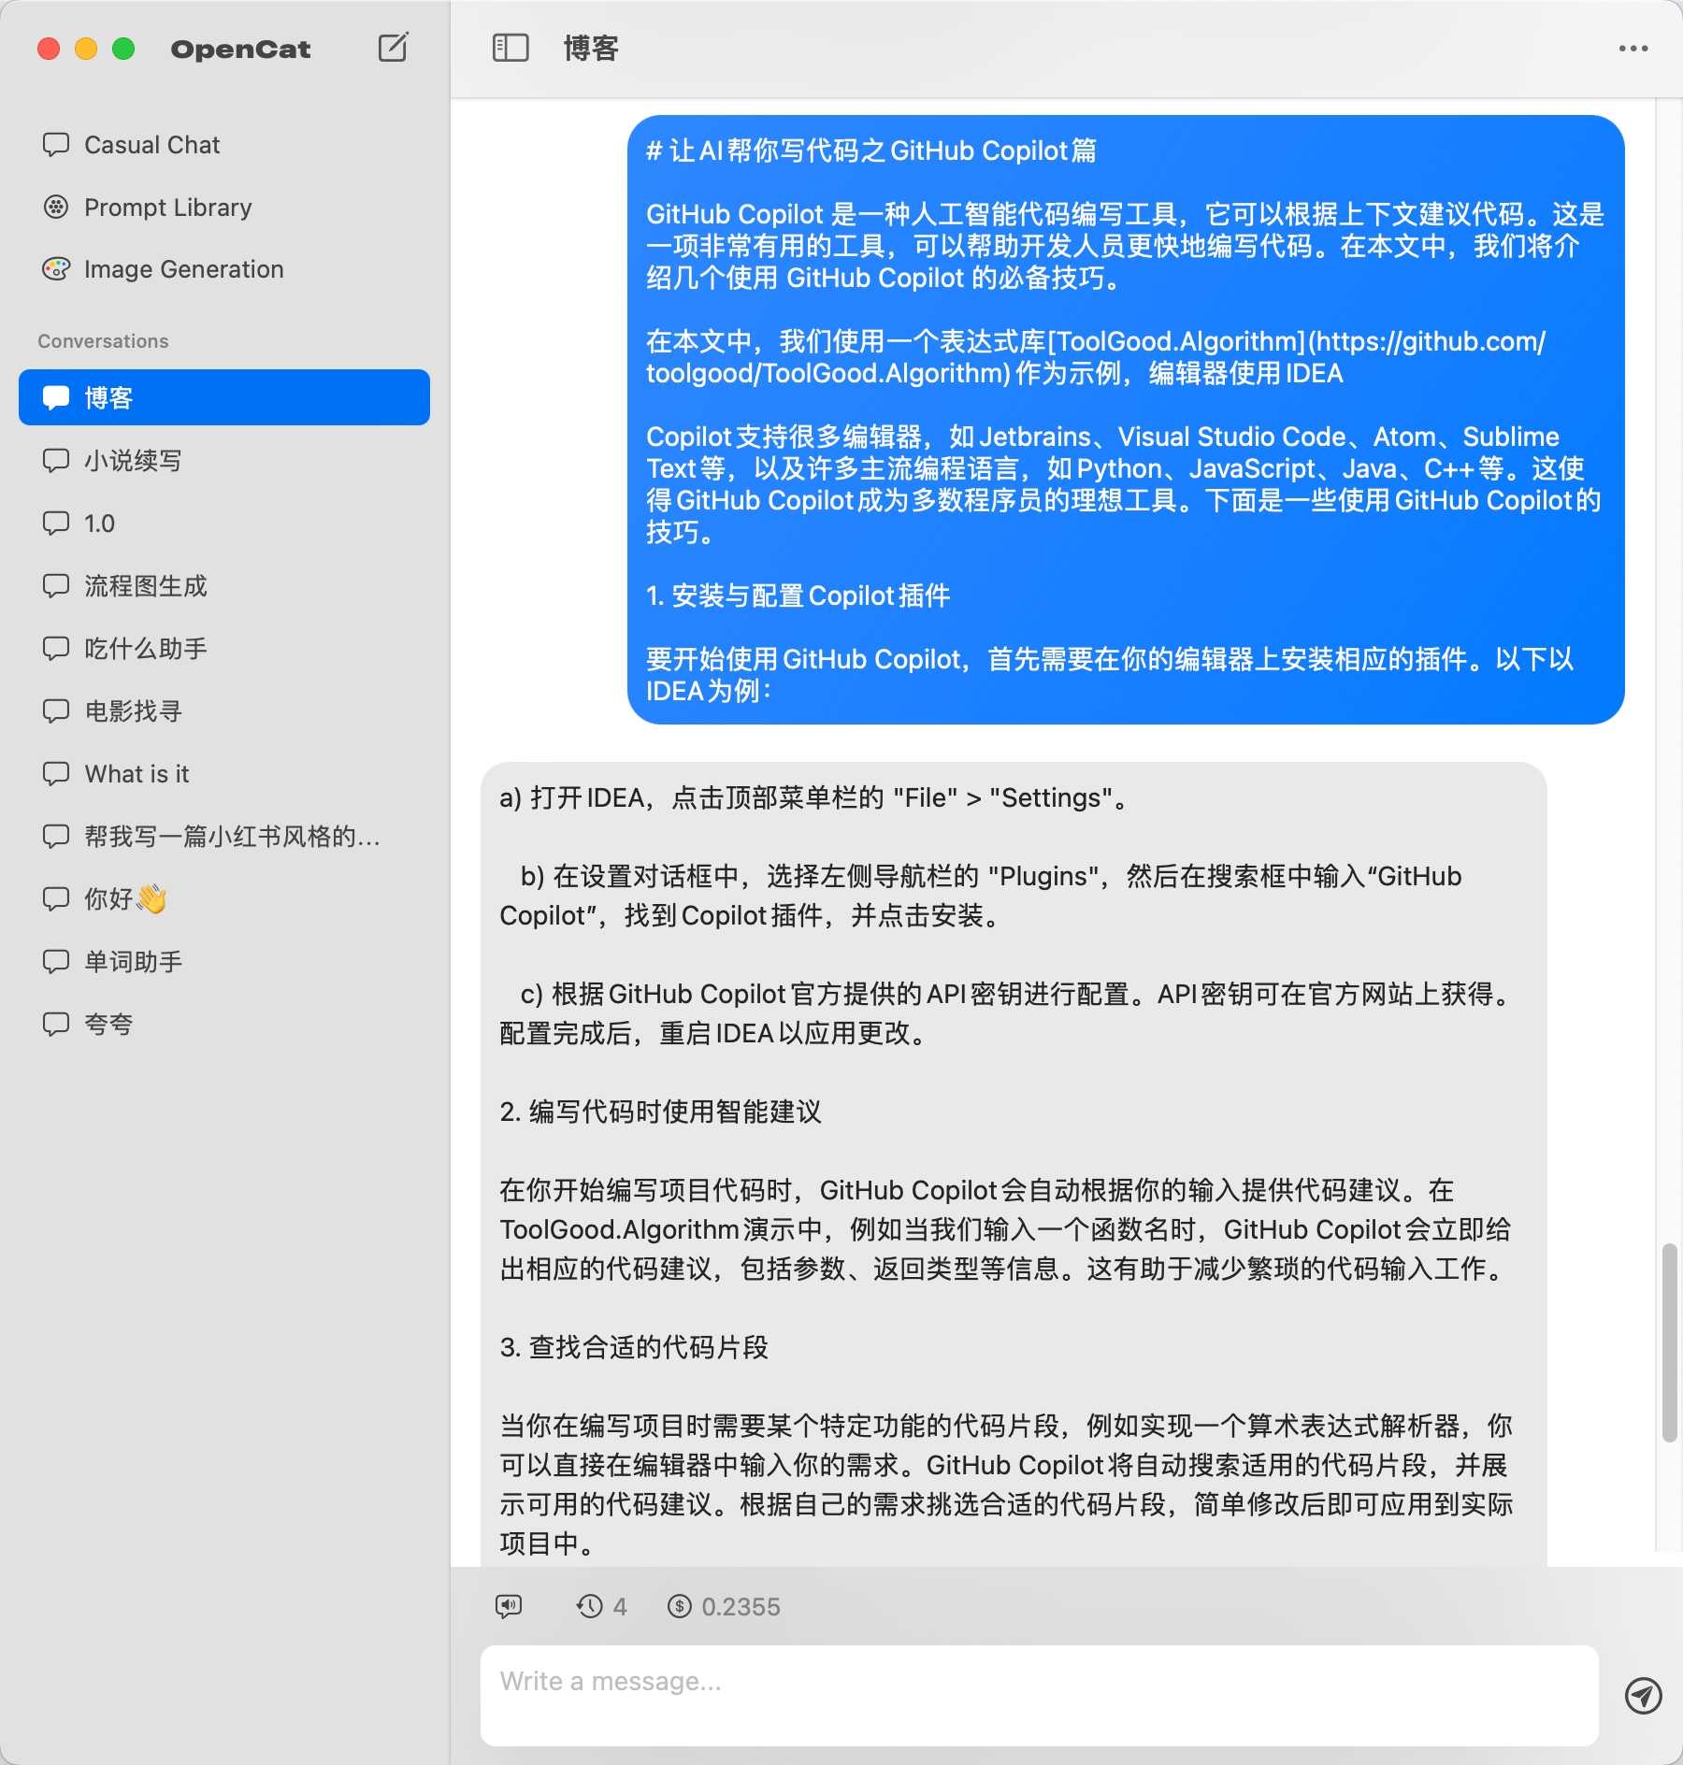This screenshot has height=1765, width=1683.
Task: Click the chat icon beside 夸夸
Action: 56,1024
